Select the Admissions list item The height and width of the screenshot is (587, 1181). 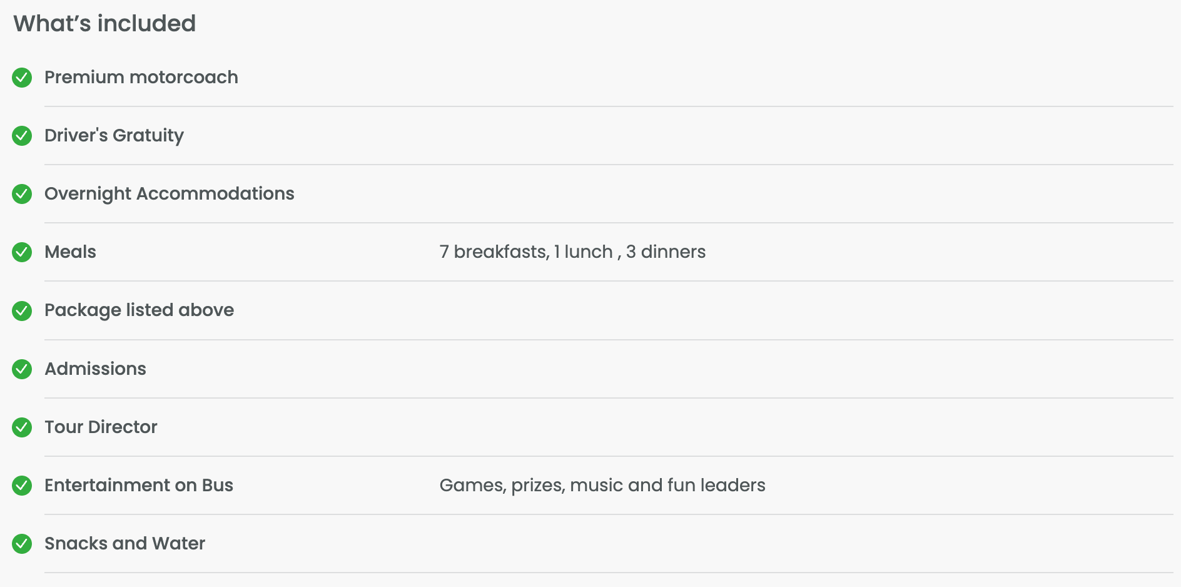point(96,369)
